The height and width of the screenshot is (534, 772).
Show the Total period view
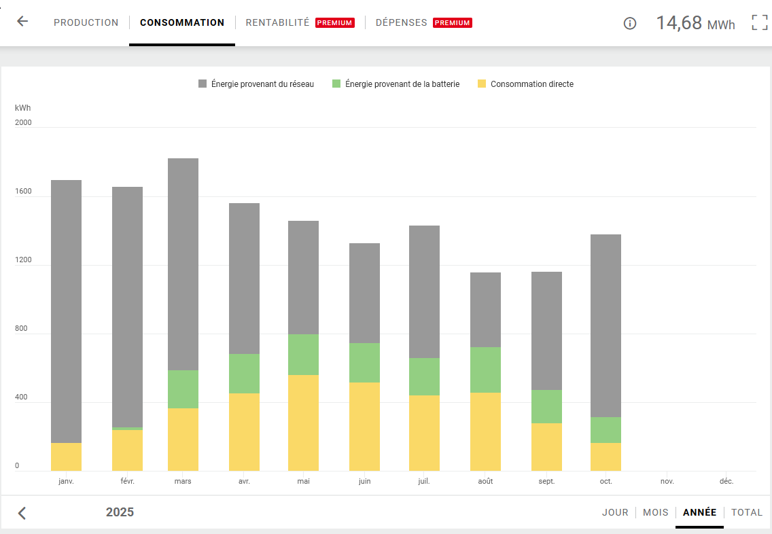pos(747,512)
